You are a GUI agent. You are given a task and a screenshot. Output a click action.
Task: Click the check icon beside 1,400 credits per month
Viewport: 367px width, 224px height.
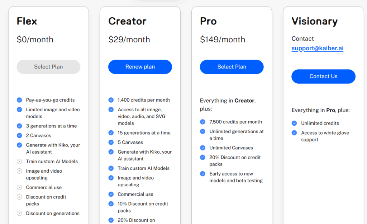[x=111, y=100]
